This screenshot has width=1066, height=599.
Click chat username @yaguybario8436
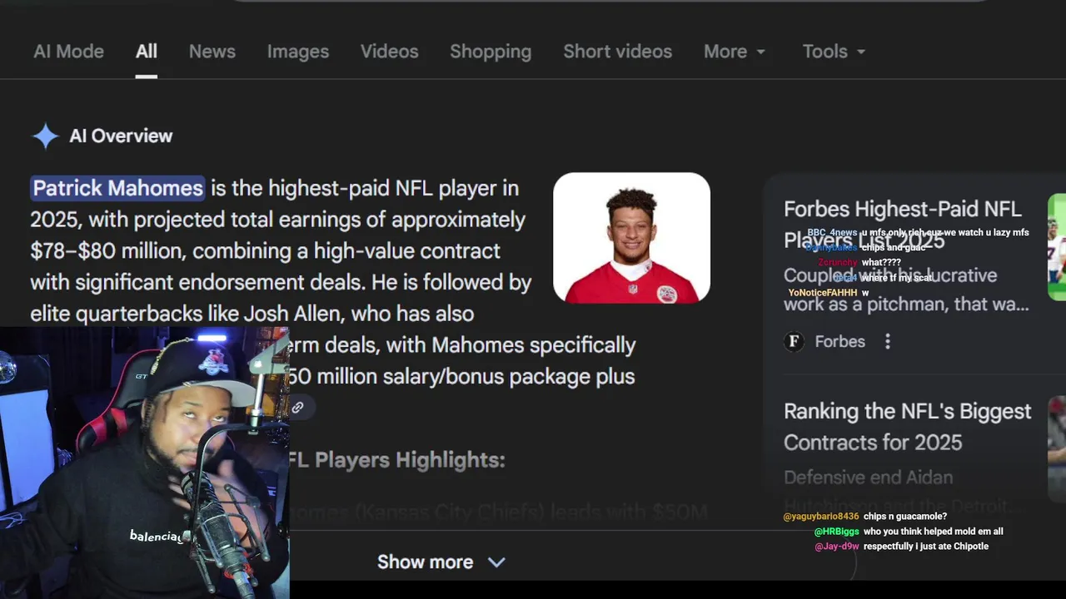(x=821, y=517)
